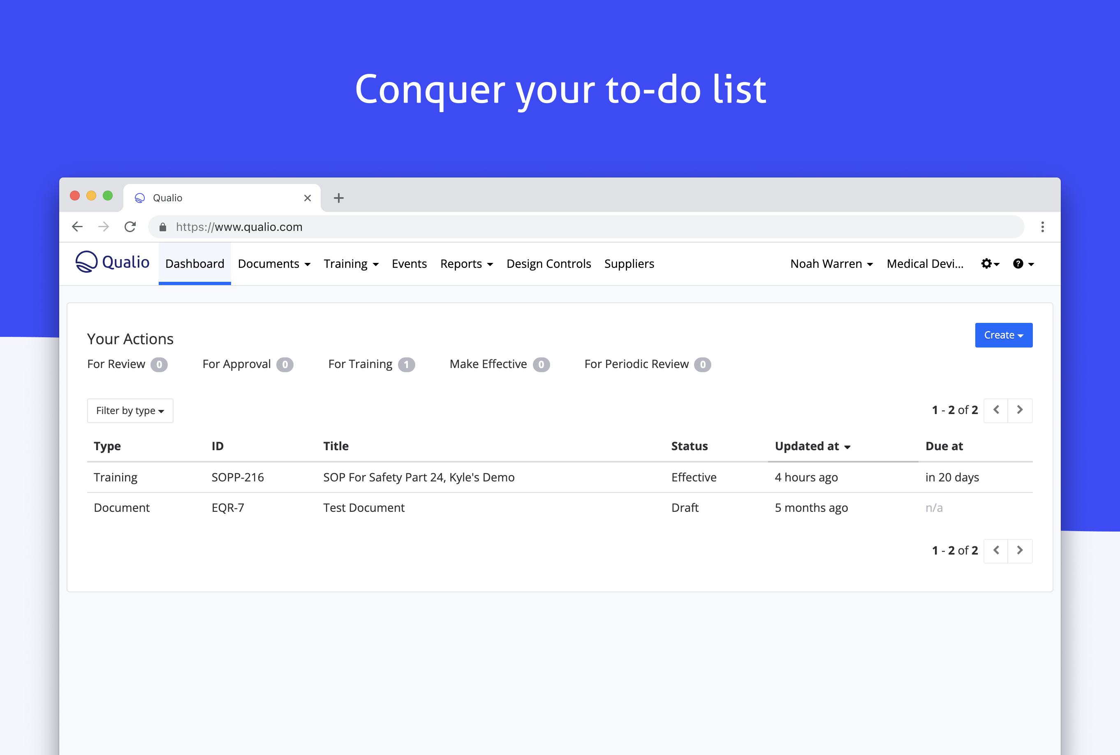The width and height of the screenshot is (1120, 755).
Task: Open the Documents menu
Action: coord(274,264)
